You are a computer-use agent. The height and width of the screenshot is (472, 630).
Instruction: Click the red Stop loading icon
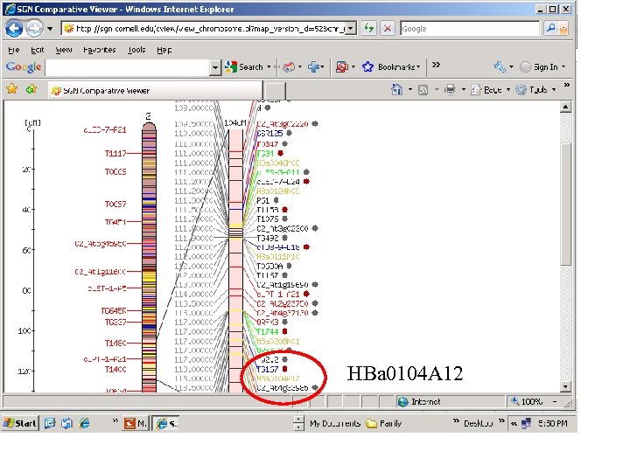pos(388,28)
